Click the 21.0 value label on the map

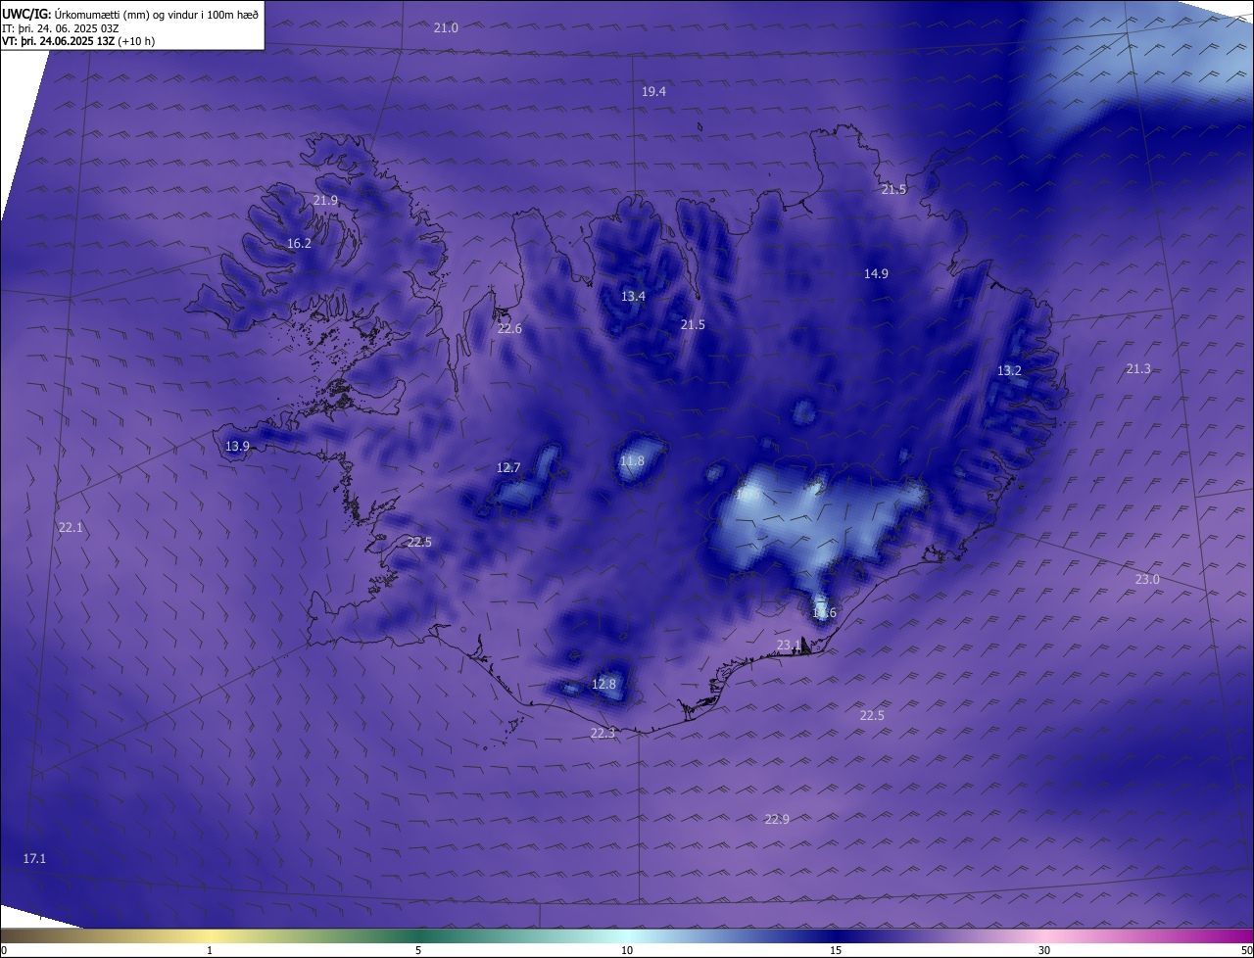[446, 27]
